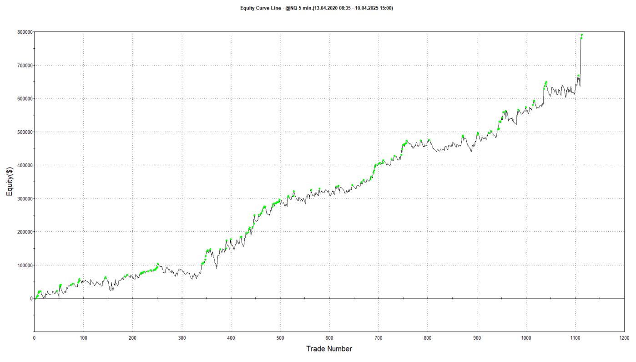Choose trade number tick label 700
The height and width of the screenshot is (362, 636).
378,338
